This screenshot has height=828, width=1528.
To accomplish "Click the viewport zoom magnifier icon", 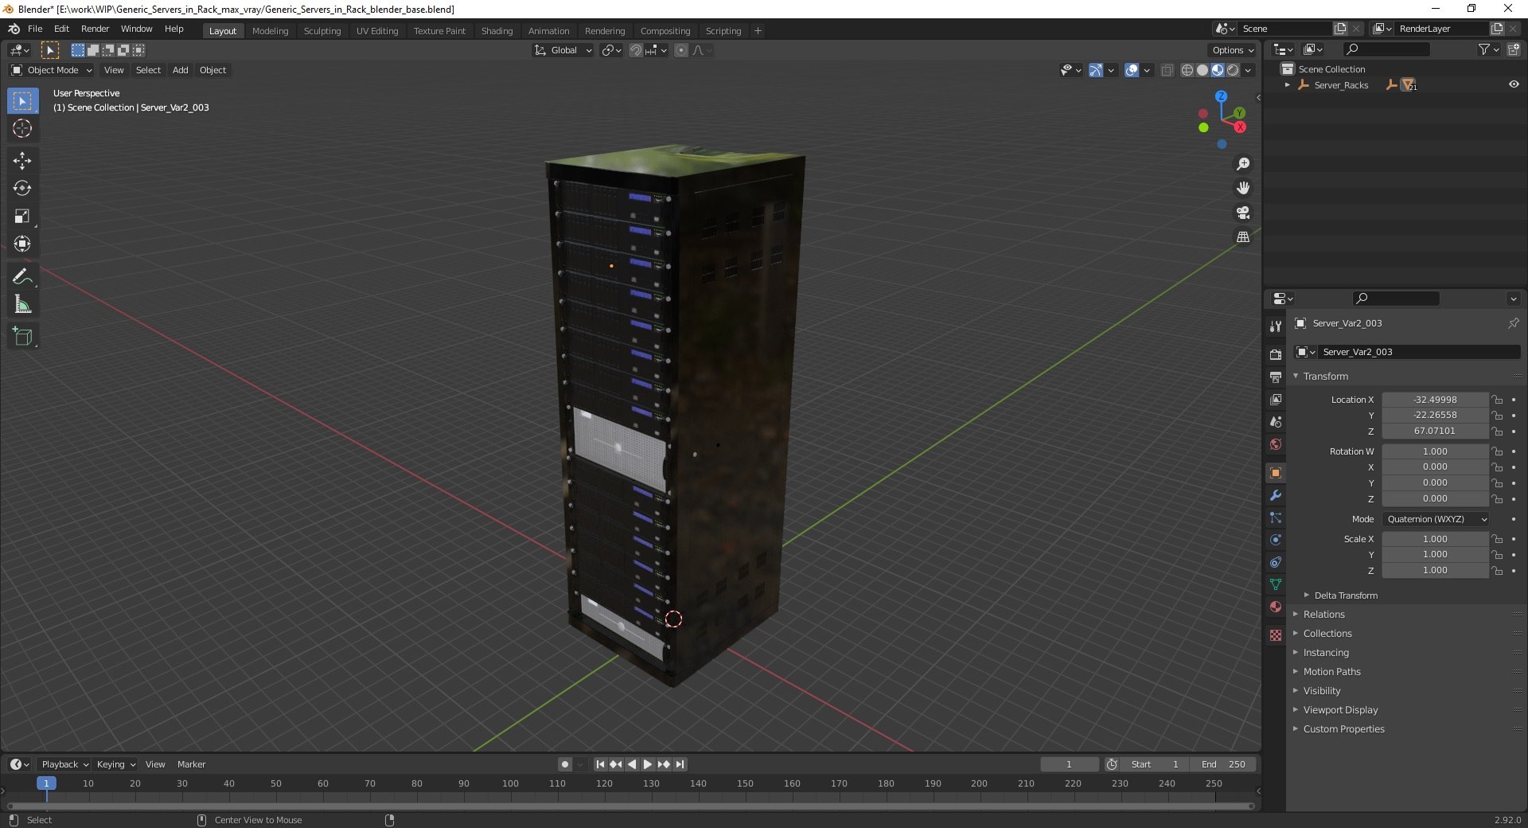I will pyautogui.click(x=1242, y=164).
